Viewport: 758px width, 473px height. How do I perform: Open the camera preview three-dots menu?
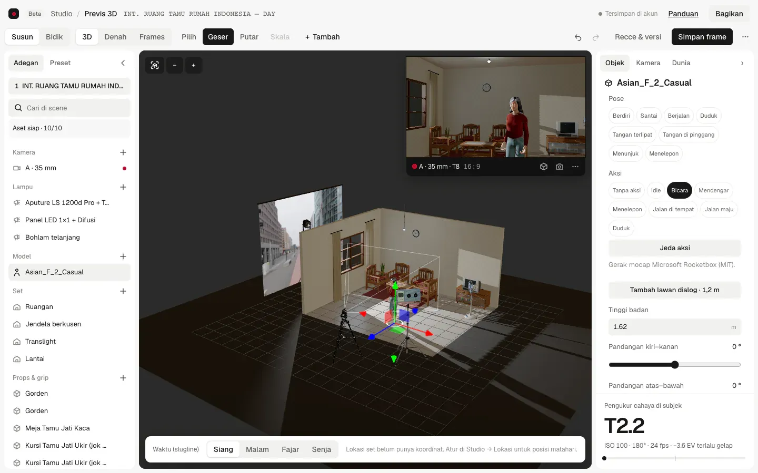(575, 167)
